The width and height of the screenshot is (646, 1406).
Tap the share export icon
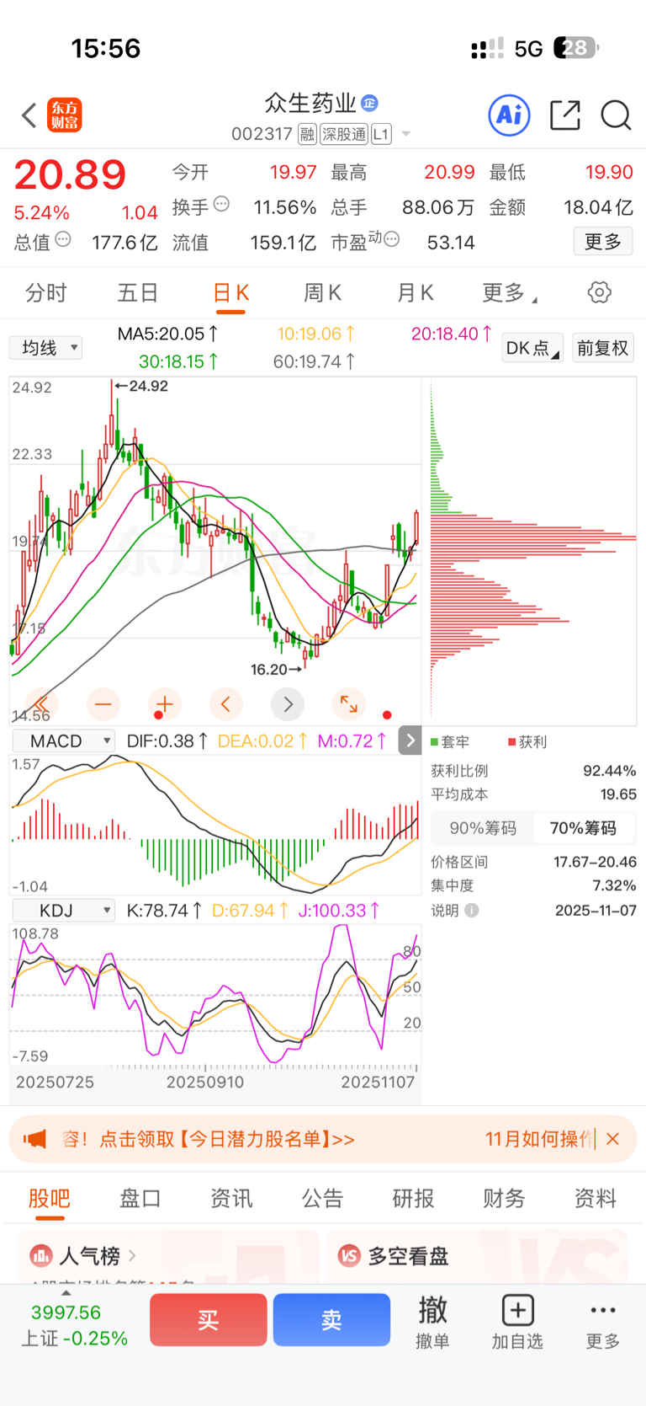point(565,115)
